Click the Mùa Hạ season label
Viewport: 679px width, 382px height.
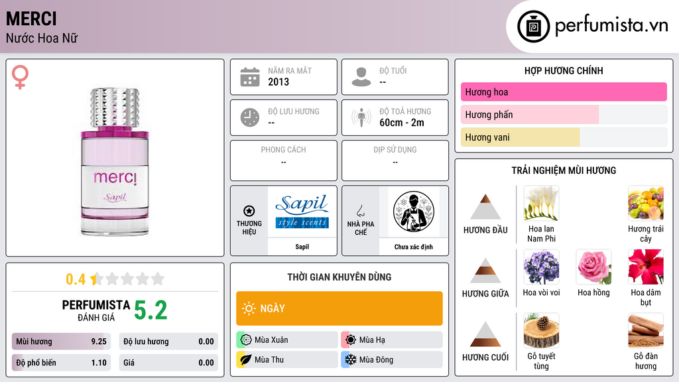point(372,340)
